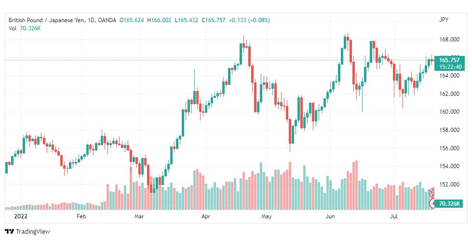Click the 165.757 current price tag
Image resolution: width=472 pixels, height=240 pixels.
point(449,60)
